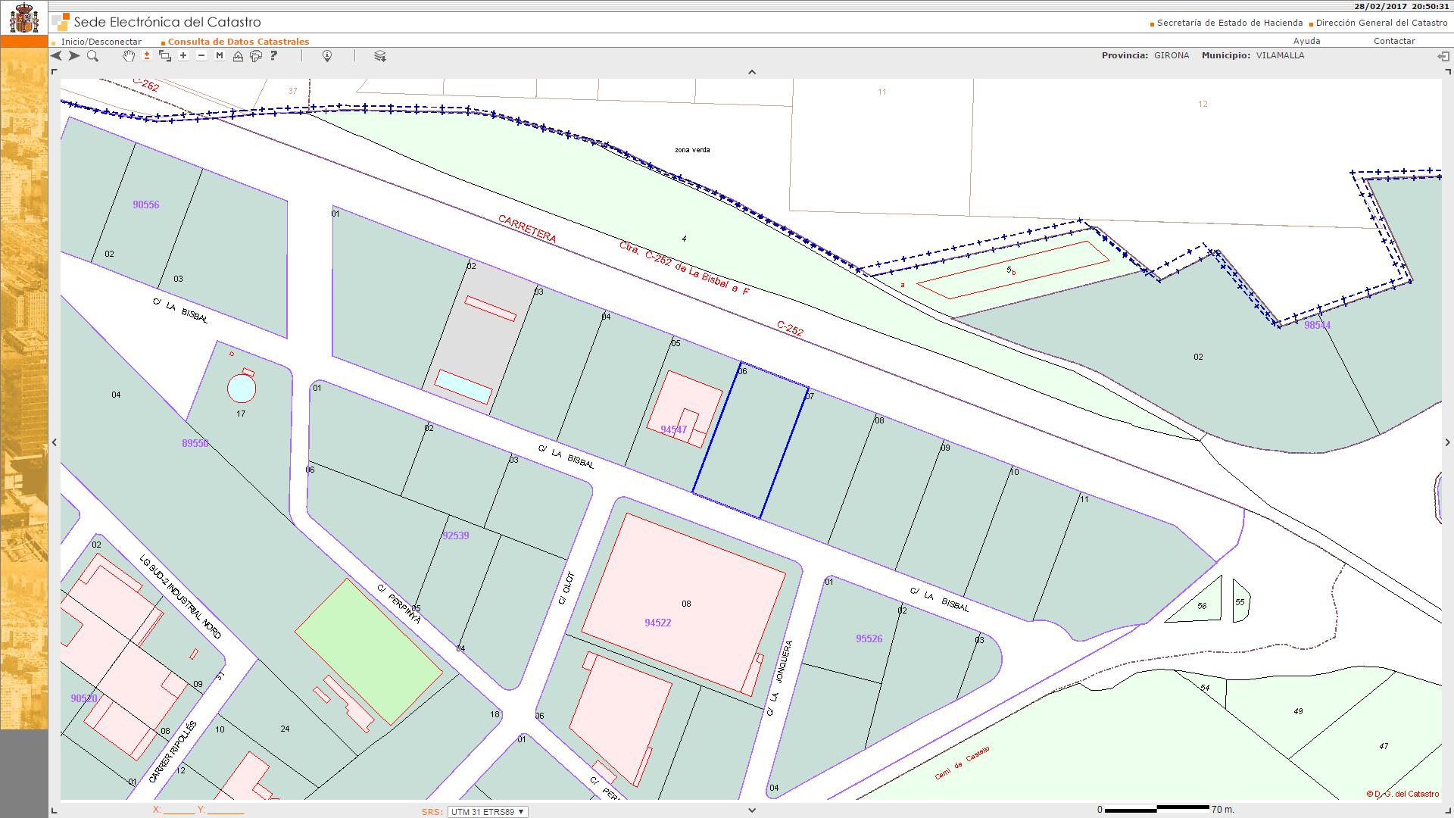Toggle the orange plus/minus zoom mode
This screenshot has height=818, width=1454.
pyautogui.click(x=147, y=56)
